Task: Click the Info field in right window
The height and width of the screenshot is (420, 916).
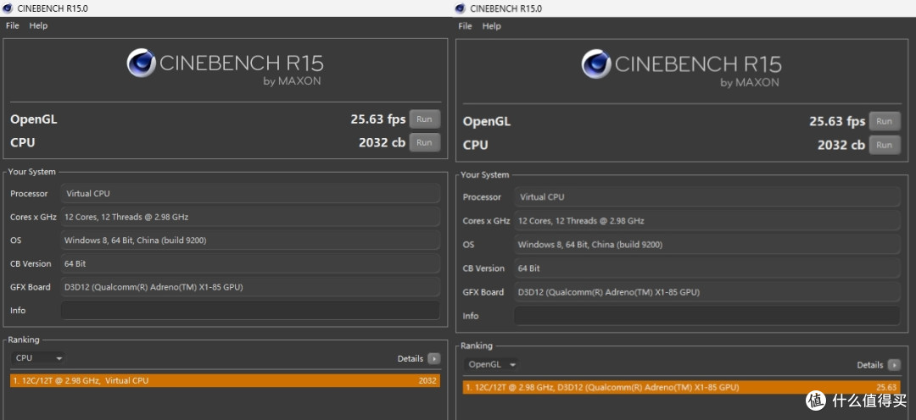Action: click(x=707, y=316)
